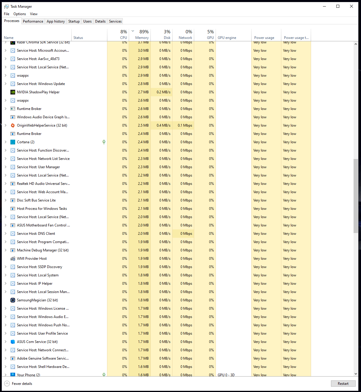The height and width of the screenshot is (392, 361).
Task: Click the Service Host: User Manager gear icon
Action: 13,167
